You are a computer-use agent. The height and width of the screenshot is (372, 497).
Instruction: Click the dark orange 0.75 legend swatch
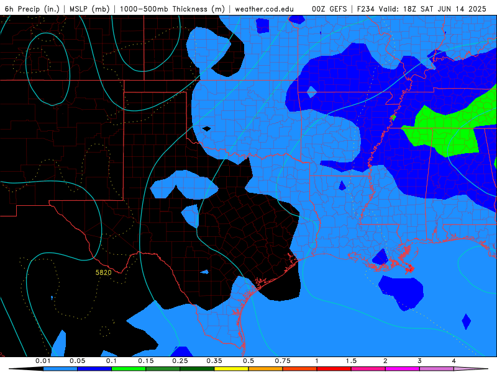[x=300, y=369]
